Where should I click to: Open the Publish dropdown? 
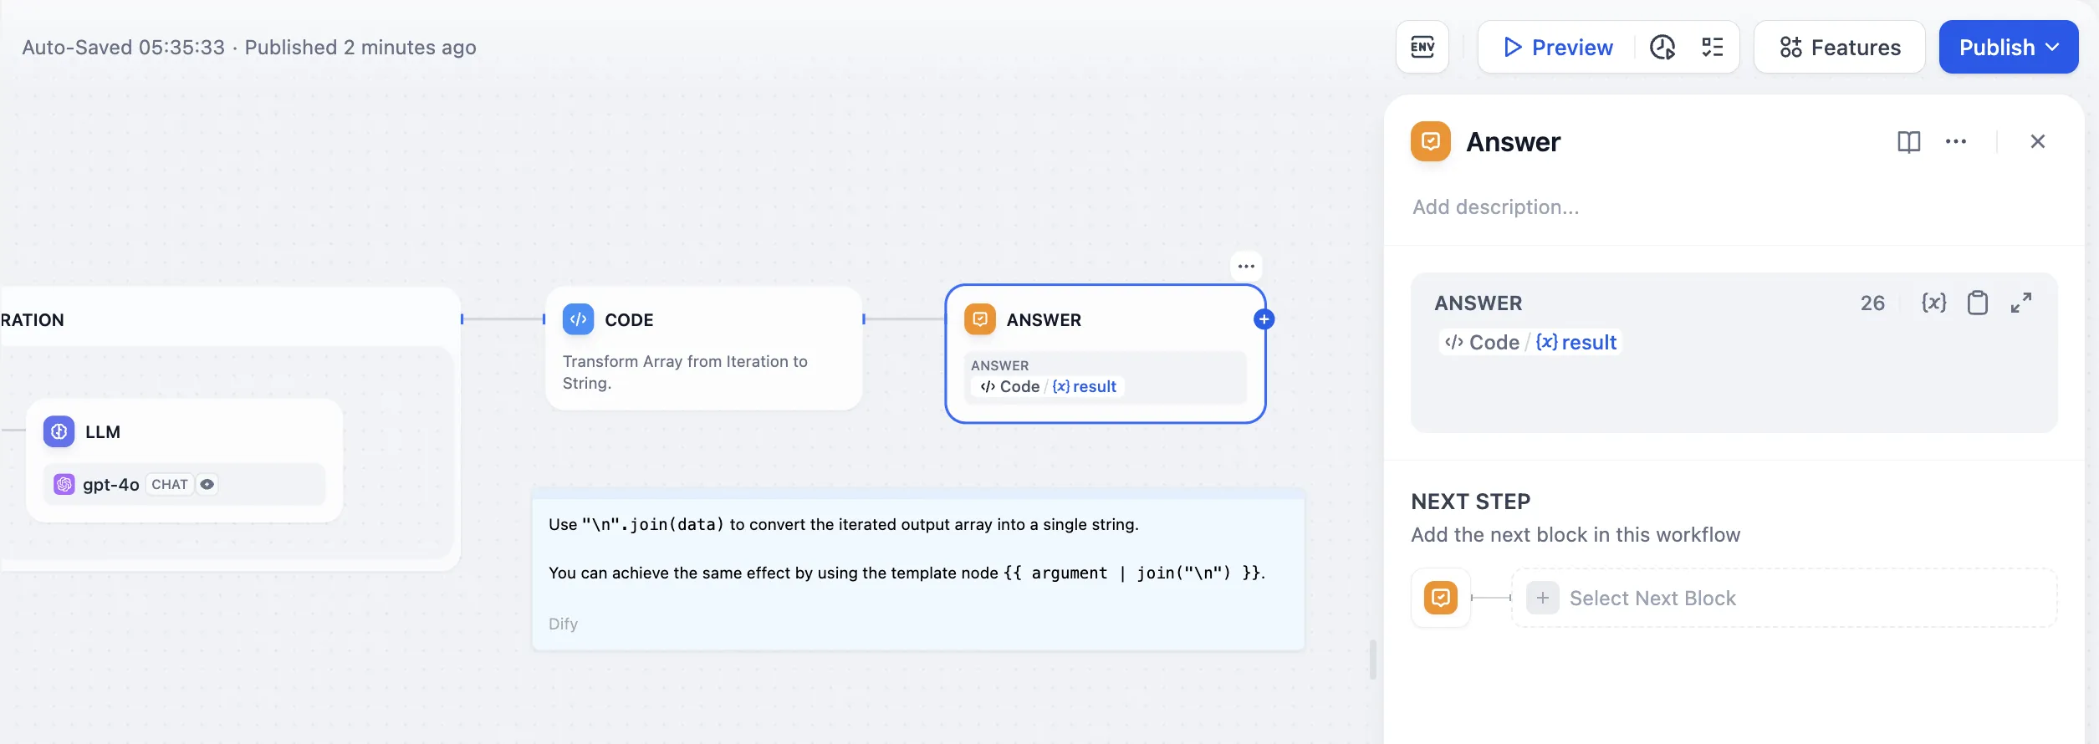click(2008, 48)
